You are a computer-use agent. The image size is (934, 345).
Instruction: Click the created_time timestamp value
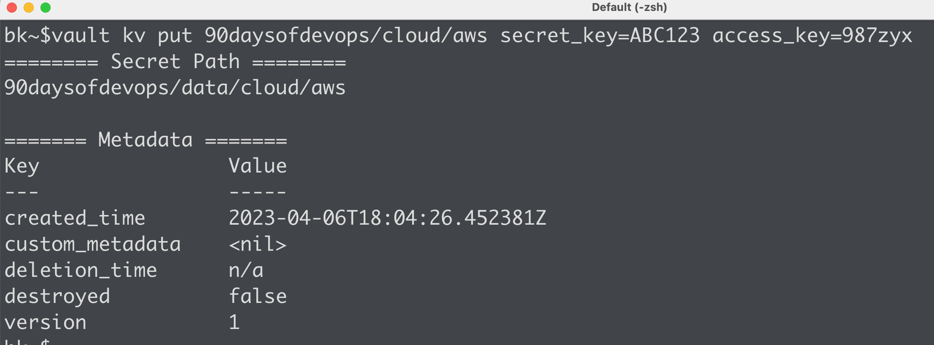pos(387,218)
